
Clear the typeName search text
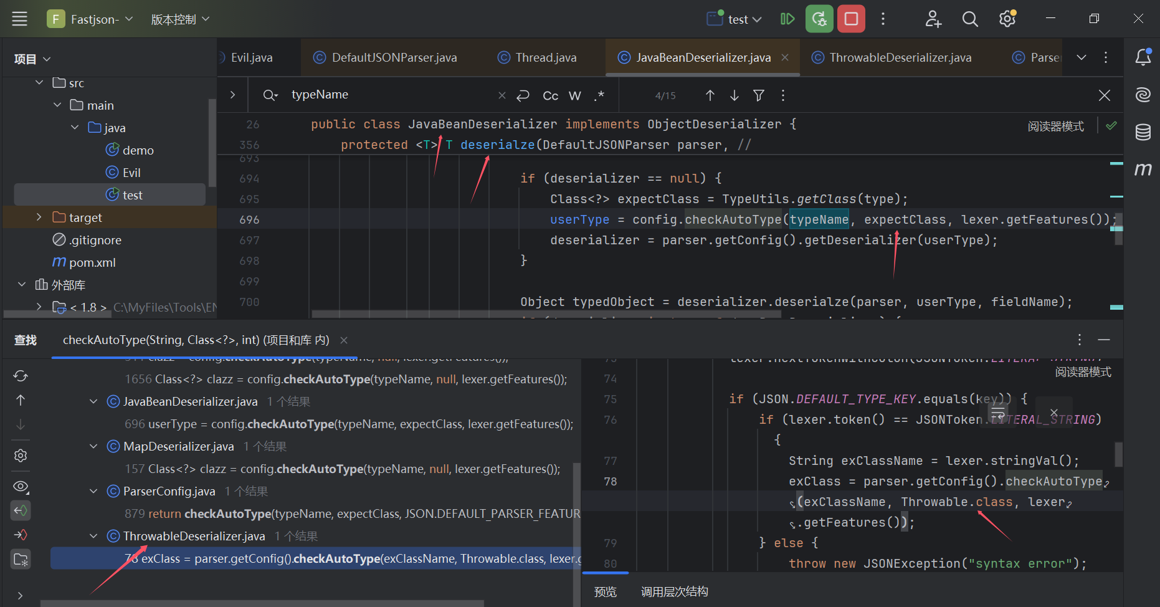(502, 95)
